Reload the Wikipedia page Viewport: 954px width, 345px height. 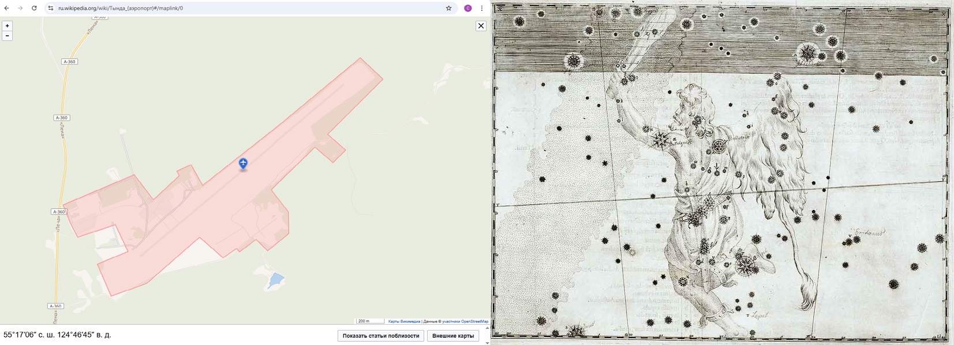[34, 8]
